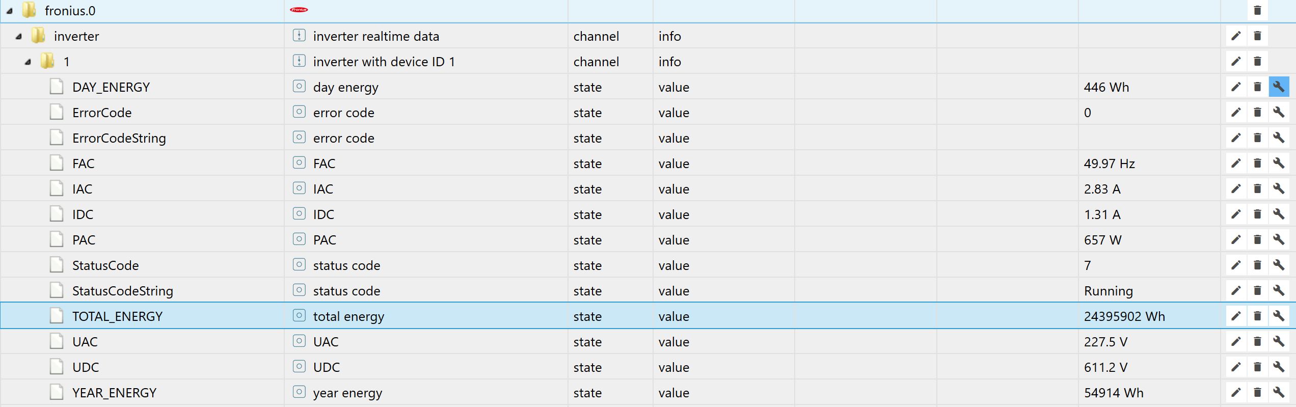Viewport: 1296px width, 407px height.
Task: Edit the inverter with device ID 1
Action: (1236, 61)
